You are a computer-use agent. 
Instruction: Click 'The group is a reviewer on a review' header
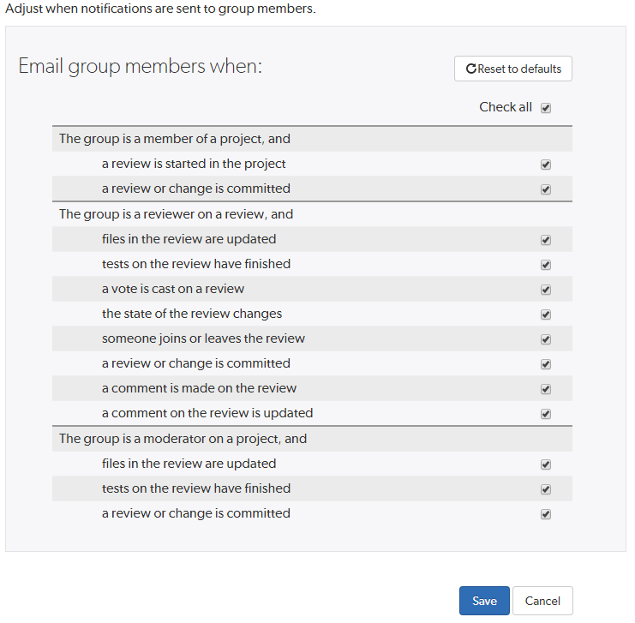[x=177, y=214]
